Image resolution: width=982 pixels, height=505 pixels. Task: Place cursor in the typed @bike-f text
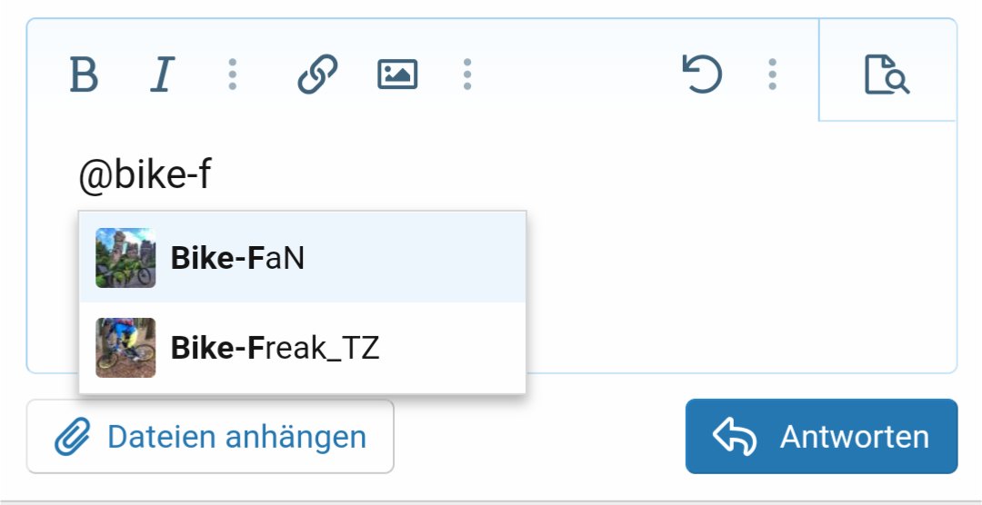145,176
